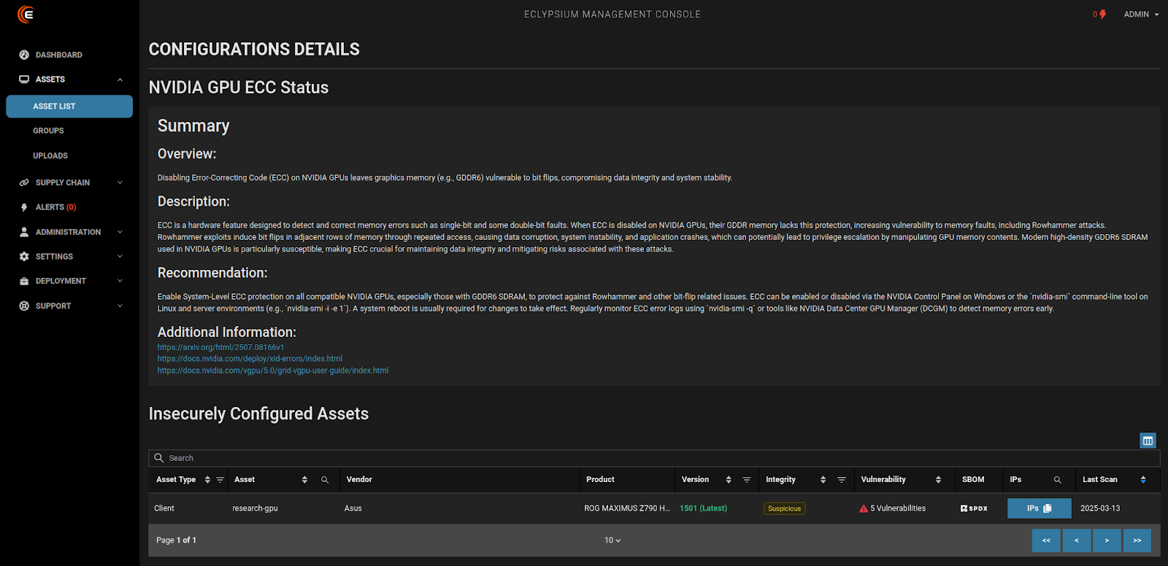Image resolution: width=1168 pixels, height=566 pixels.
Task: Select Groups in sidebar
Action: tap(48, 131)
